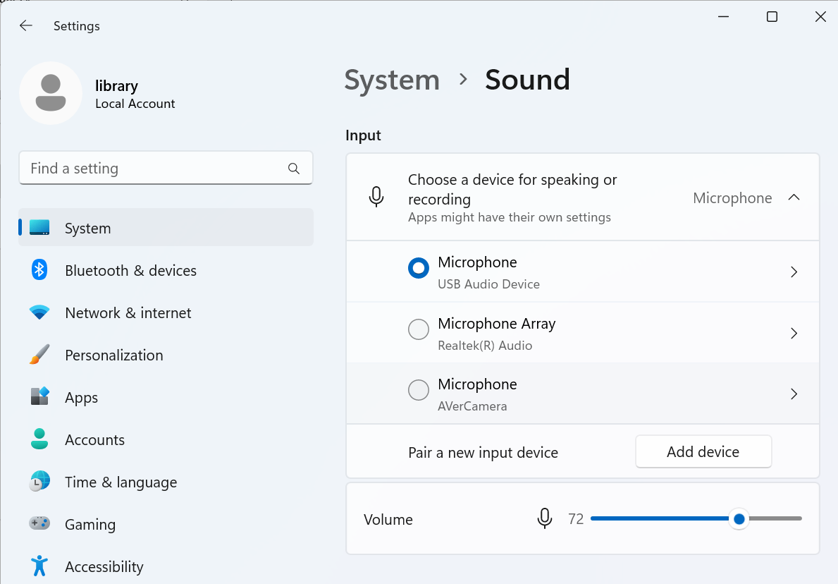
Task: Mute microphone using volume mic icon
Action: coord(544,519)
